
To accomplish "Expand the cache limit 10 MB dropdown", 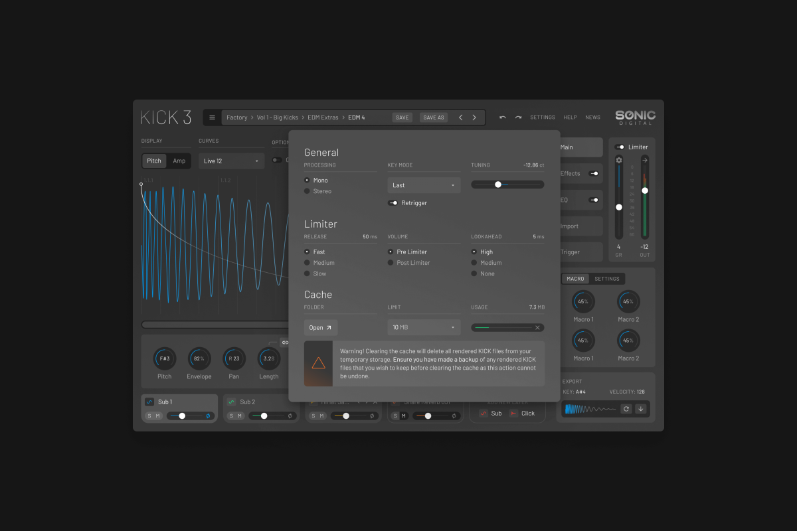I will pyautogui.click(x=424, y=327).
